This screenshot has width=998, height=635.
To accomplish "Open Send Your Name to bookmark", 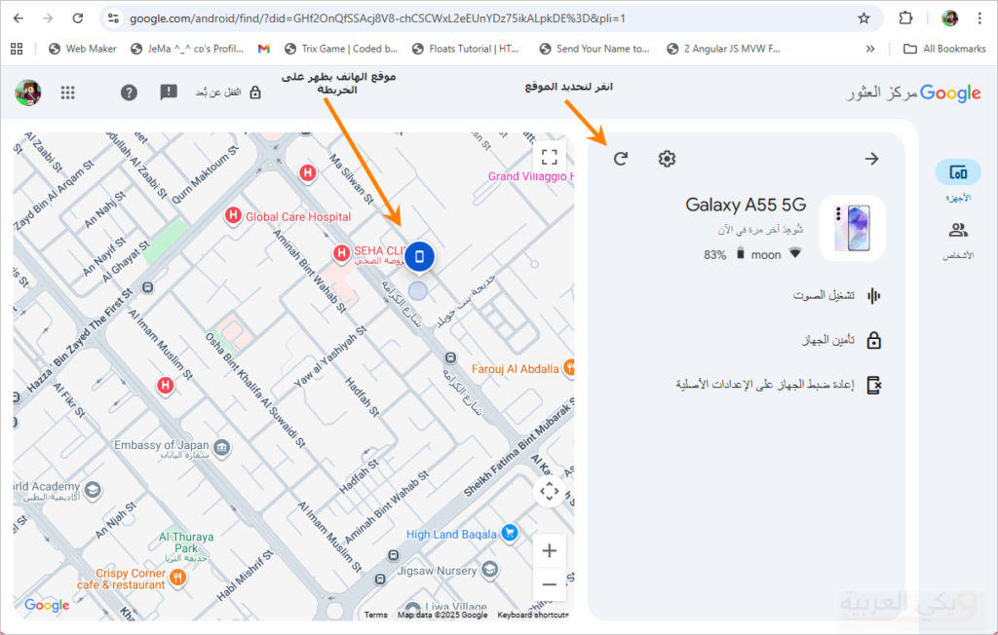I will coord(594,49).
